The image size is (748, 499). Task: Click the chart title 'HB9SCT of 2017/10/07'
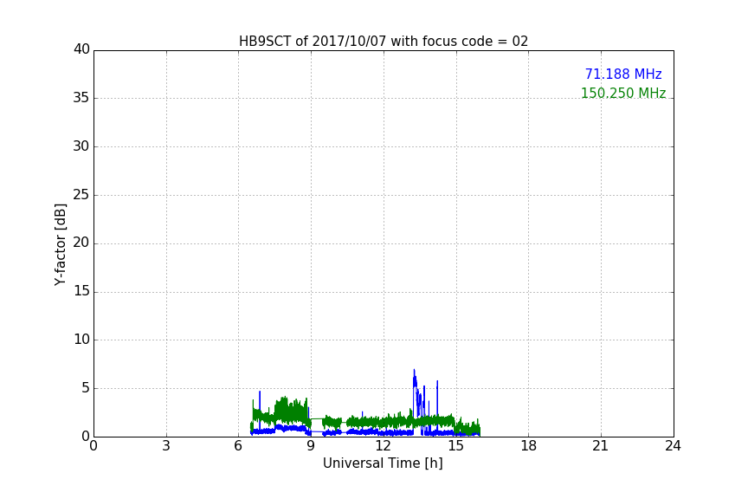point(384,42)
